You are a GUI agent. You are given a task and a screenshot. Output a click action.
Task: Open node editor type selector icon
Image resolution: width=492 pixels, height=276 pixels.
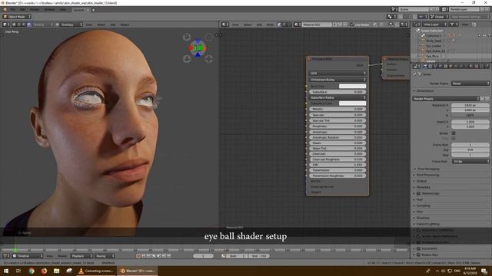[x=224, y=25]
